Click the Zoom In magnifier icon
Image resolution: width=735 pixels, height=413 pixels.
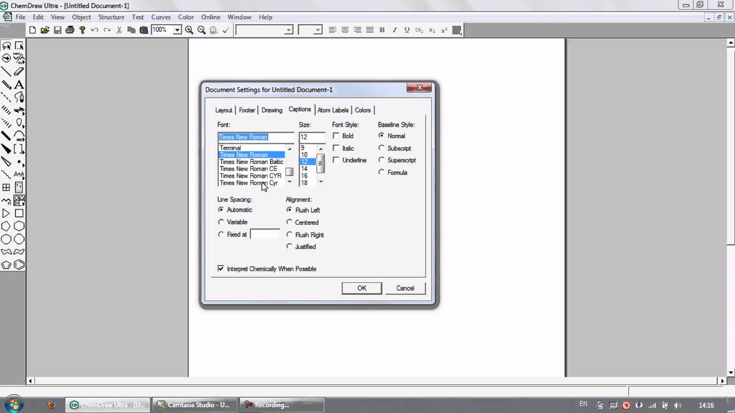[x=189, y=30]
